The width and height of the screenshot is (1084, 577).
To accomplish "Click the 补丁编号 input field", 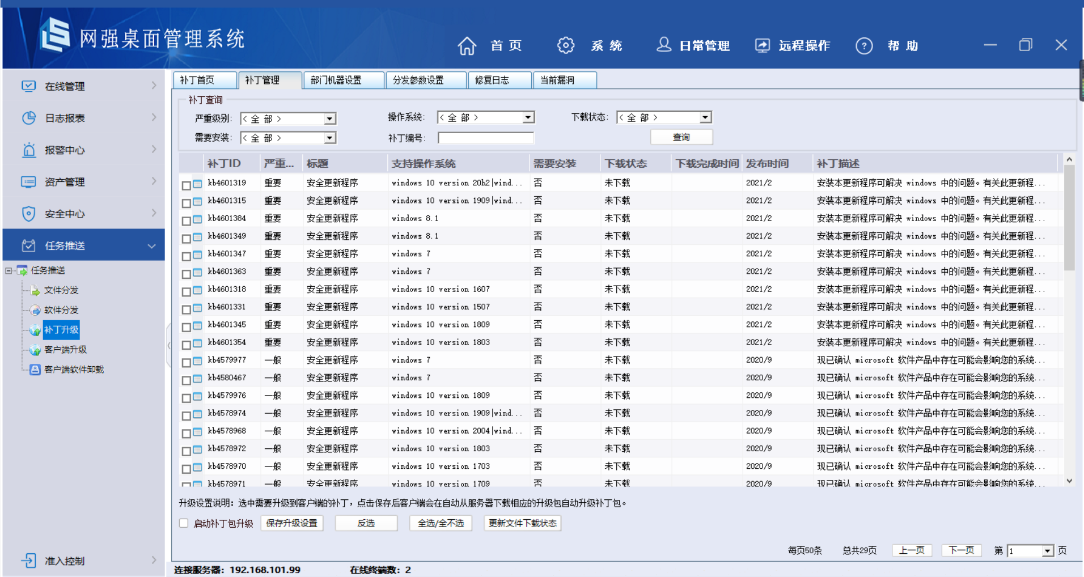I will [486, 138].
